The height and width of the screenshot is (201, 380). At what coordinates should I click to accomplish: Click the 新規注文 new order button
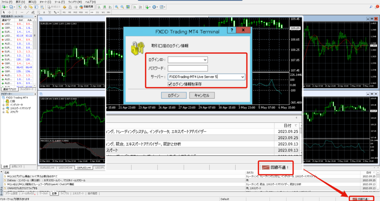54,7
